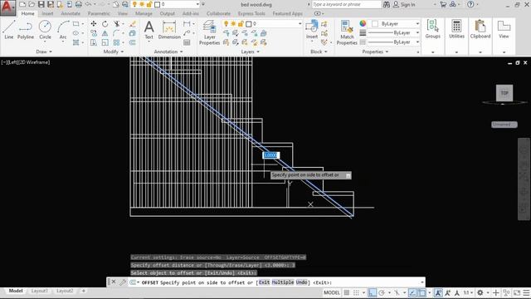Click the Hatch tool icon in Draw panel
Image resolution: width=531 pixels, height=299 pixels.
coord(76,42)
